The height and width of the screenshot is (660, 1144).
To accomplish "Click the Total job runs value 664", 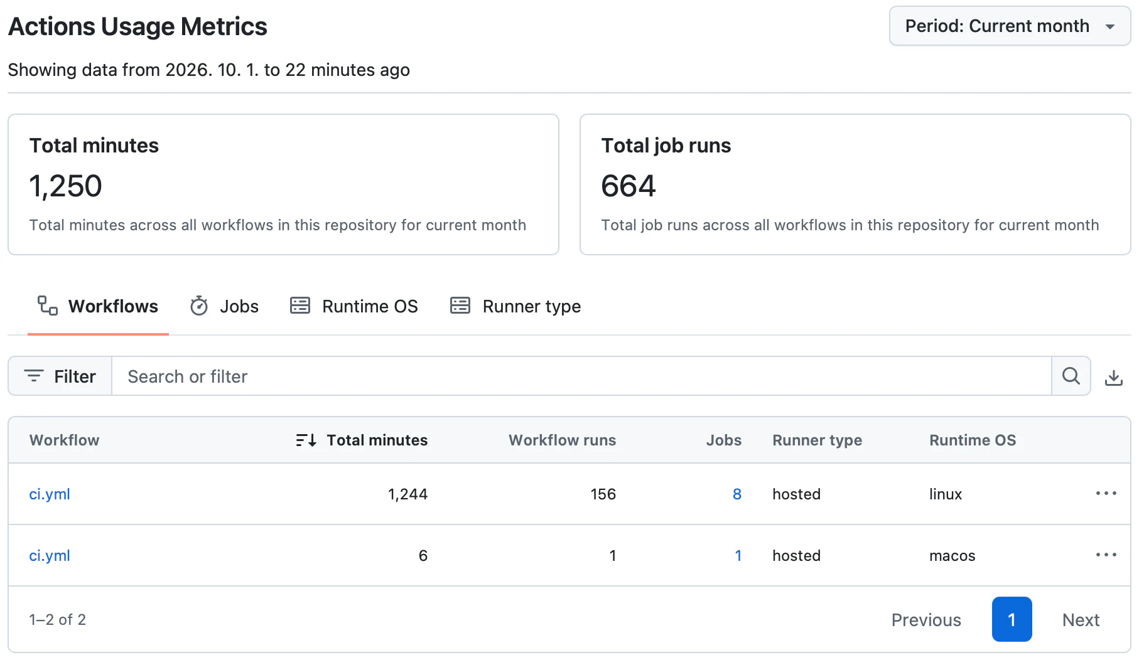I will (628, 186).
